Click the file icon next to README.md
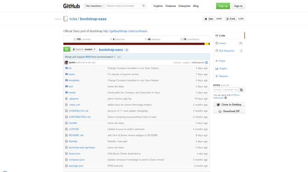This screenshot has width=308, height=172. coord(66,135)
